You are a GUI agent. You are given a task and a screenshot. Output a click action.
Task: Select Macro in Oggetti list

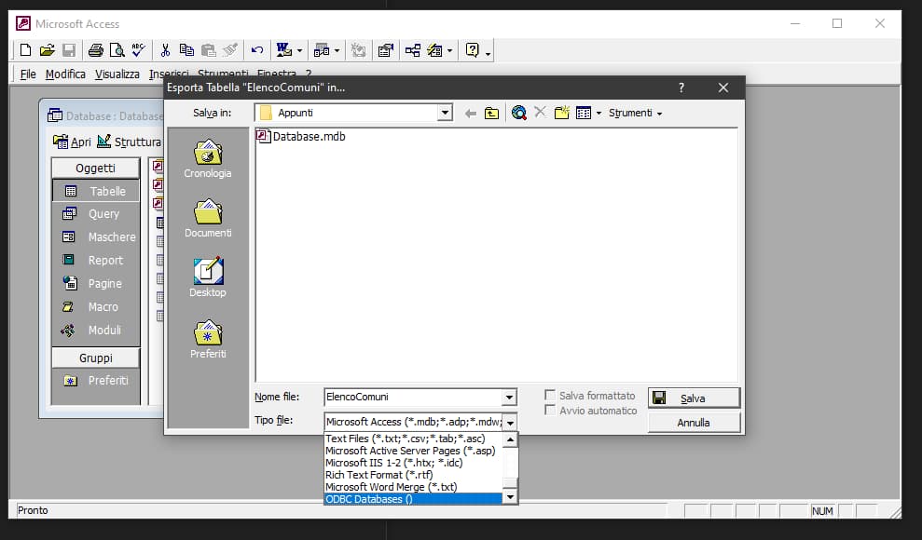click(96, 307)
